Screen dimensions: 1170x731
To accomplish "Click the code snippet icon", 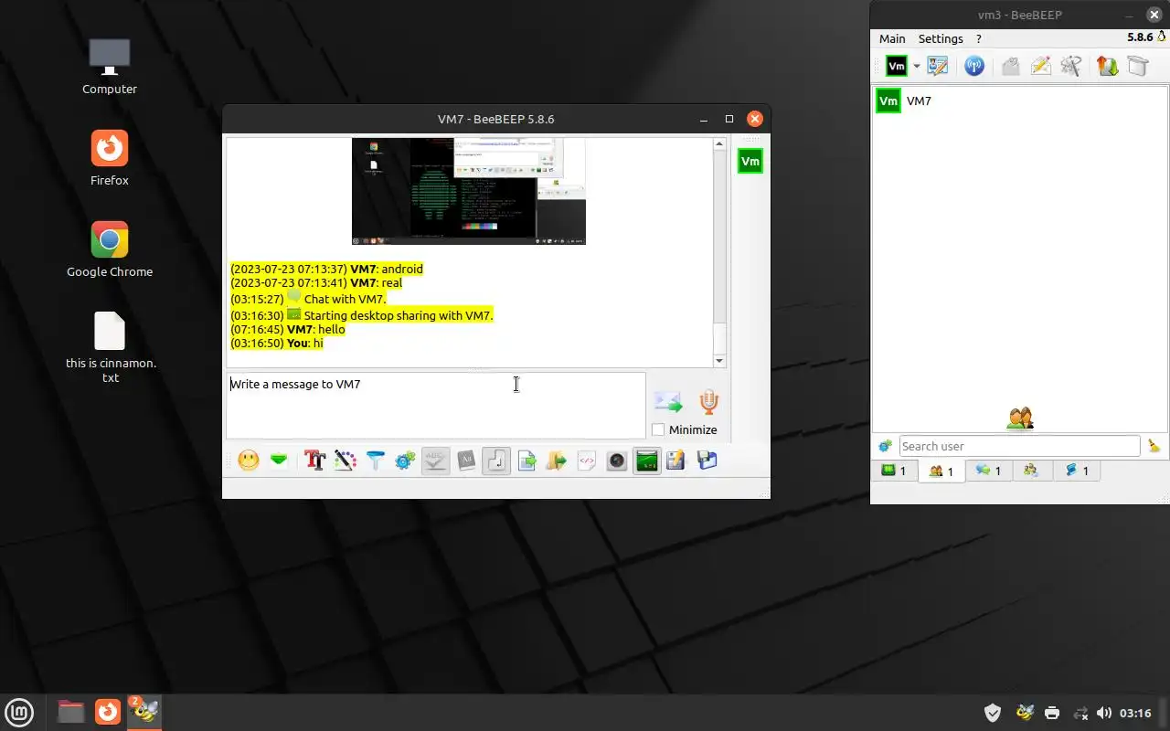I will click(x=587, y=461).
